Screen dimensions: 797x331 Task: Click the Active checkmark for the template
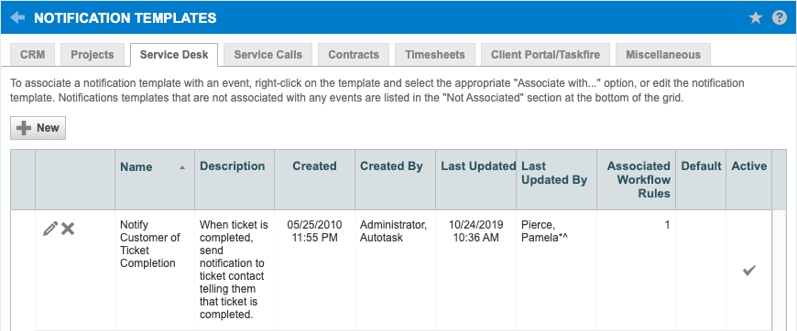point(748,271)
